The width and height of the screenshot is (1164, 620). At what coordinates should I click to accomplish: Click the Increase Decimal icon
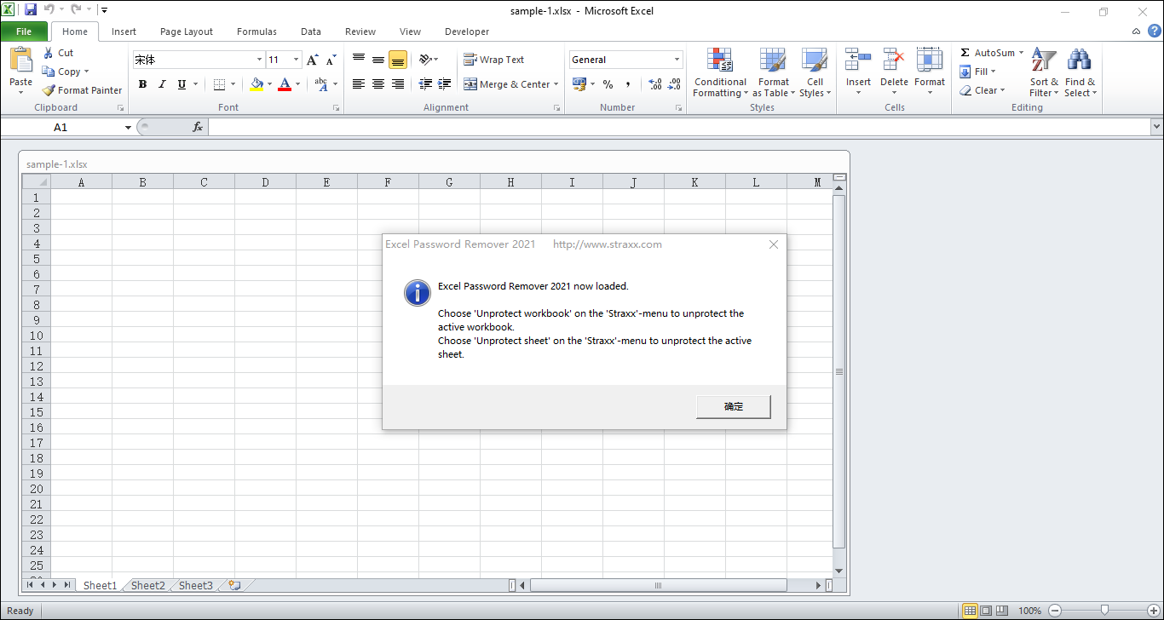click(655, 84)
